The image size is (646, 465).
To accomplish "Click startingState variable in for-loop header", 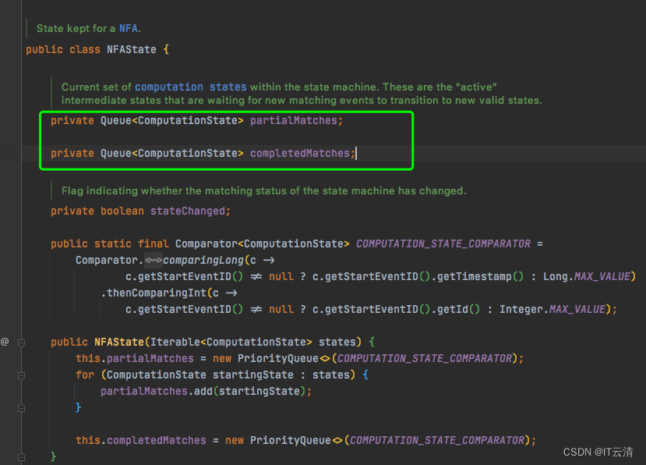I will [253, 374].
